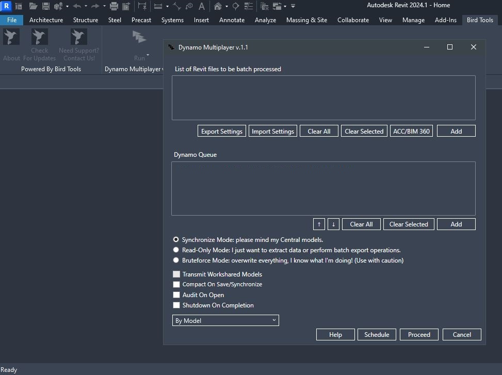
Task: Move queue item down with down arrow button
Action: [x=333, y=224]
